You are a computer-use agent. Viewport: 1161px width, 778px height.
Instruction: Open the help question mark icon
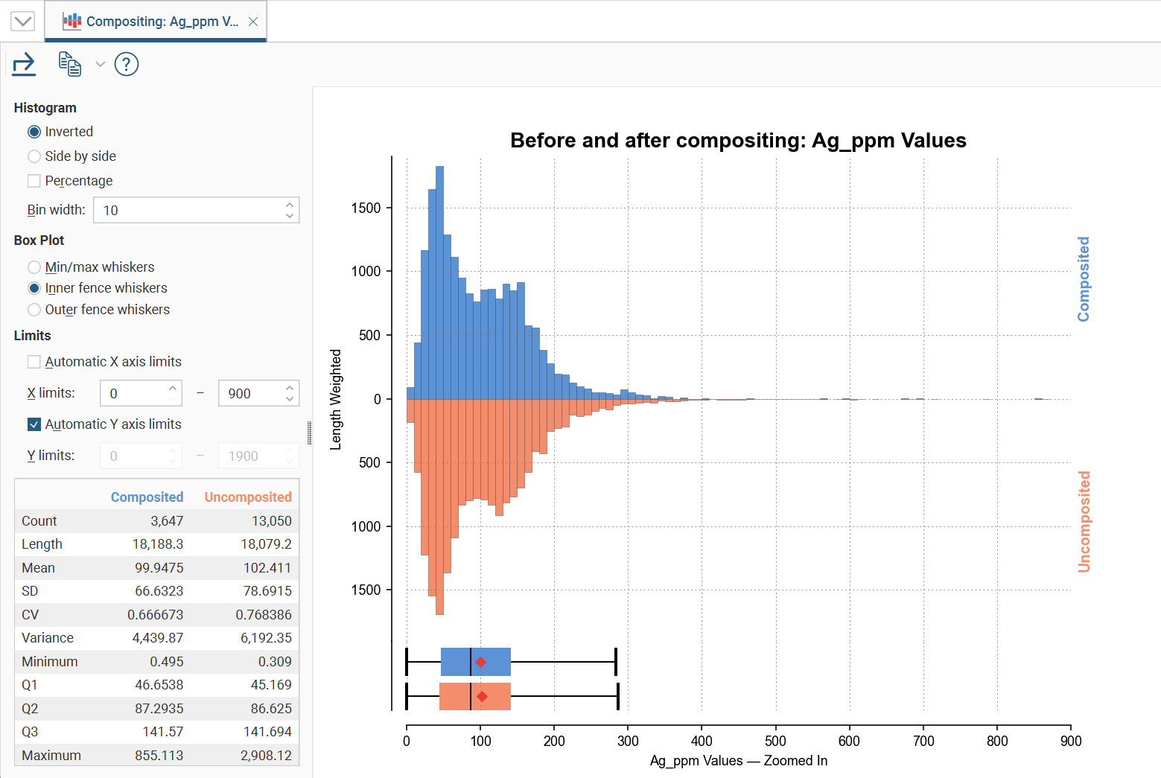[x=127, y=64]
